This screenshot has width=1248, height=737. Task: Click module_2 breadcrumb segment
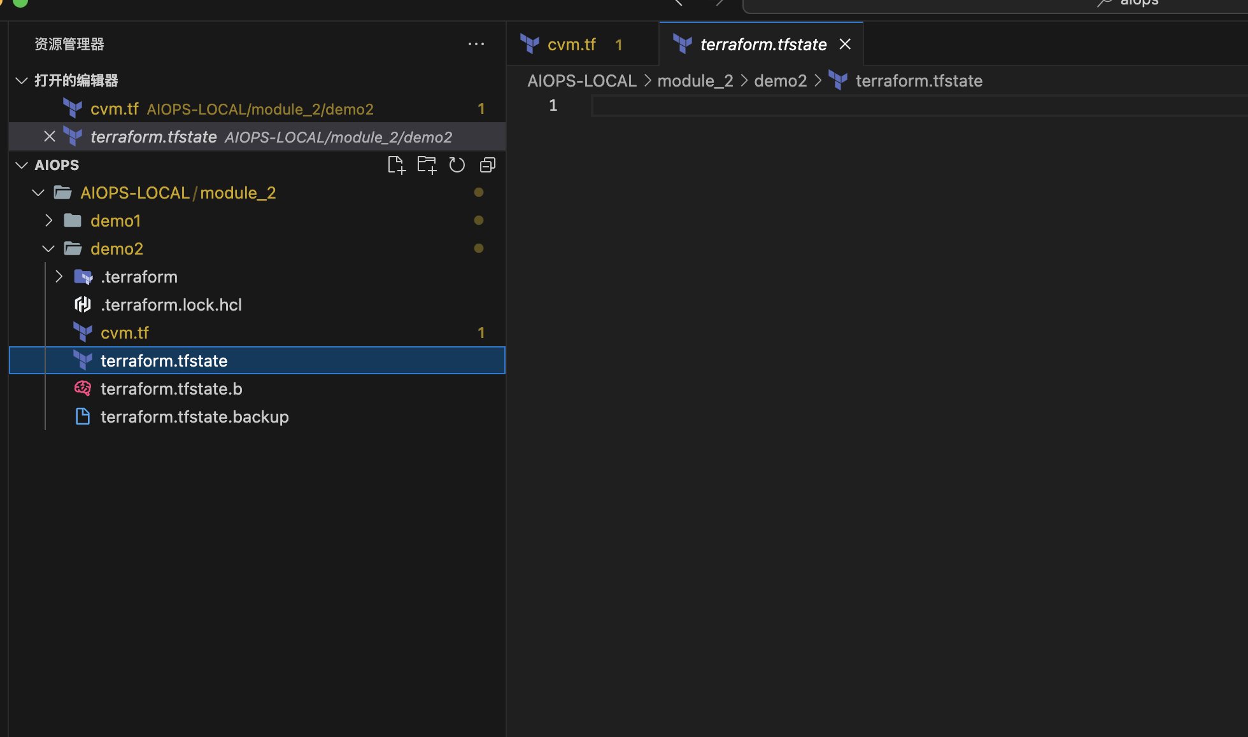[695, 80]
